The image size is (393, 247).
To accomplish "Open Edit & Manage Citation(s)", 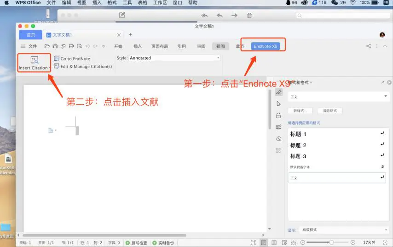I will 83,67.
